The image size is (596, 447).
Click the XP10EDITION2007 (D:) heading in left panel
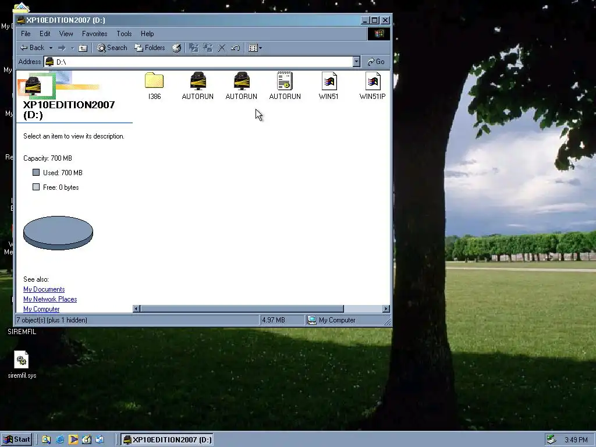pos(69,110)
